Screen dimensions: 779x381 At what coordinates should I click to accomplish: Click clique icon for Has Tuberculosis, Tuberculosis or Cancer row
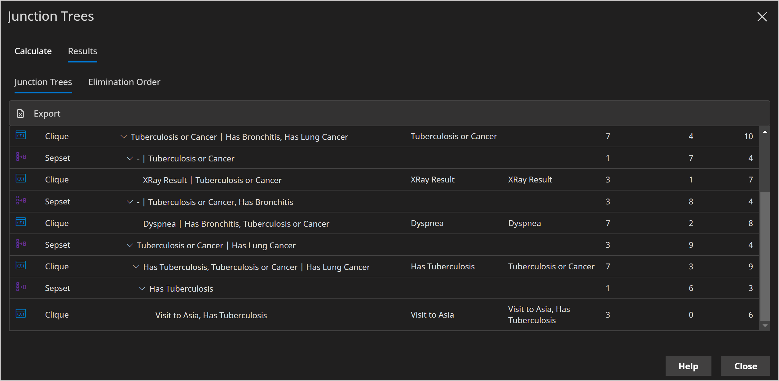pyautogui.click(x=21, y=266)
